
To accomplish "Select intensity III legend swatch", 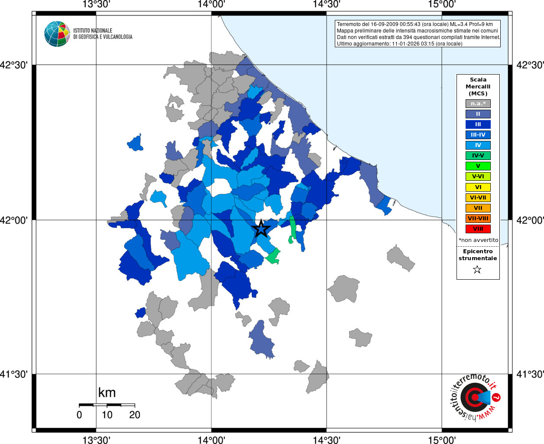I will coord(478,124).
